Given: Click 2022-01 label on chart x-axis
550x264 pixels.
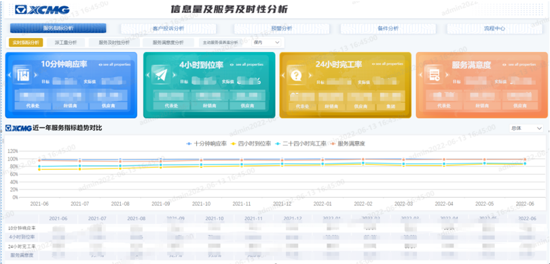Looking at the screenshot, I should (323, 203).
